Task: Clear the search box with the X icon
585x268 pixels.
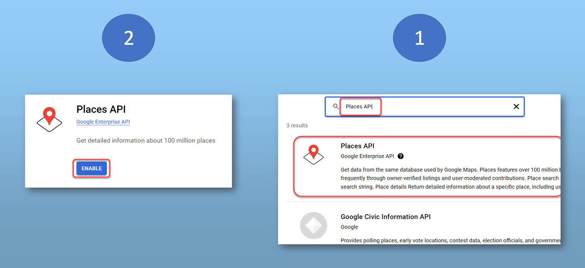Action: (x=516, y=107)
